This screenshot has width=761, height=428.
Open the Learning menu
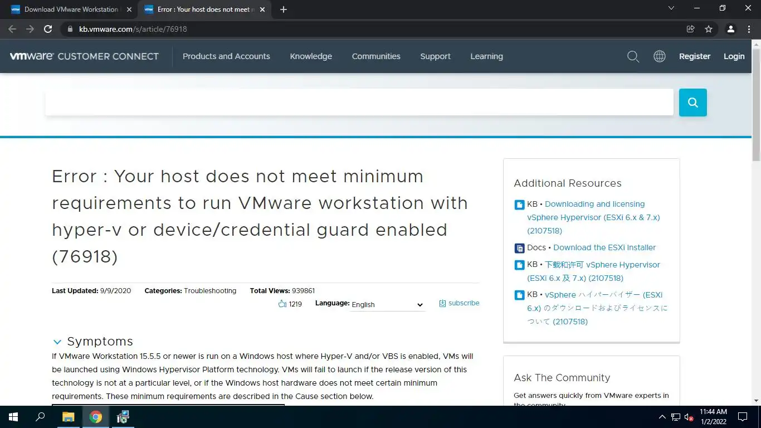click(x=486, y=56)
